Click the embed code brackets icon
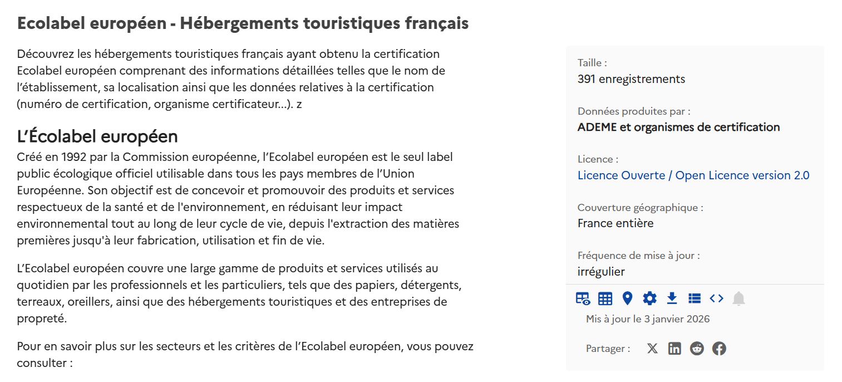Viewport: 842px width, 382px height. coord(716,298)
